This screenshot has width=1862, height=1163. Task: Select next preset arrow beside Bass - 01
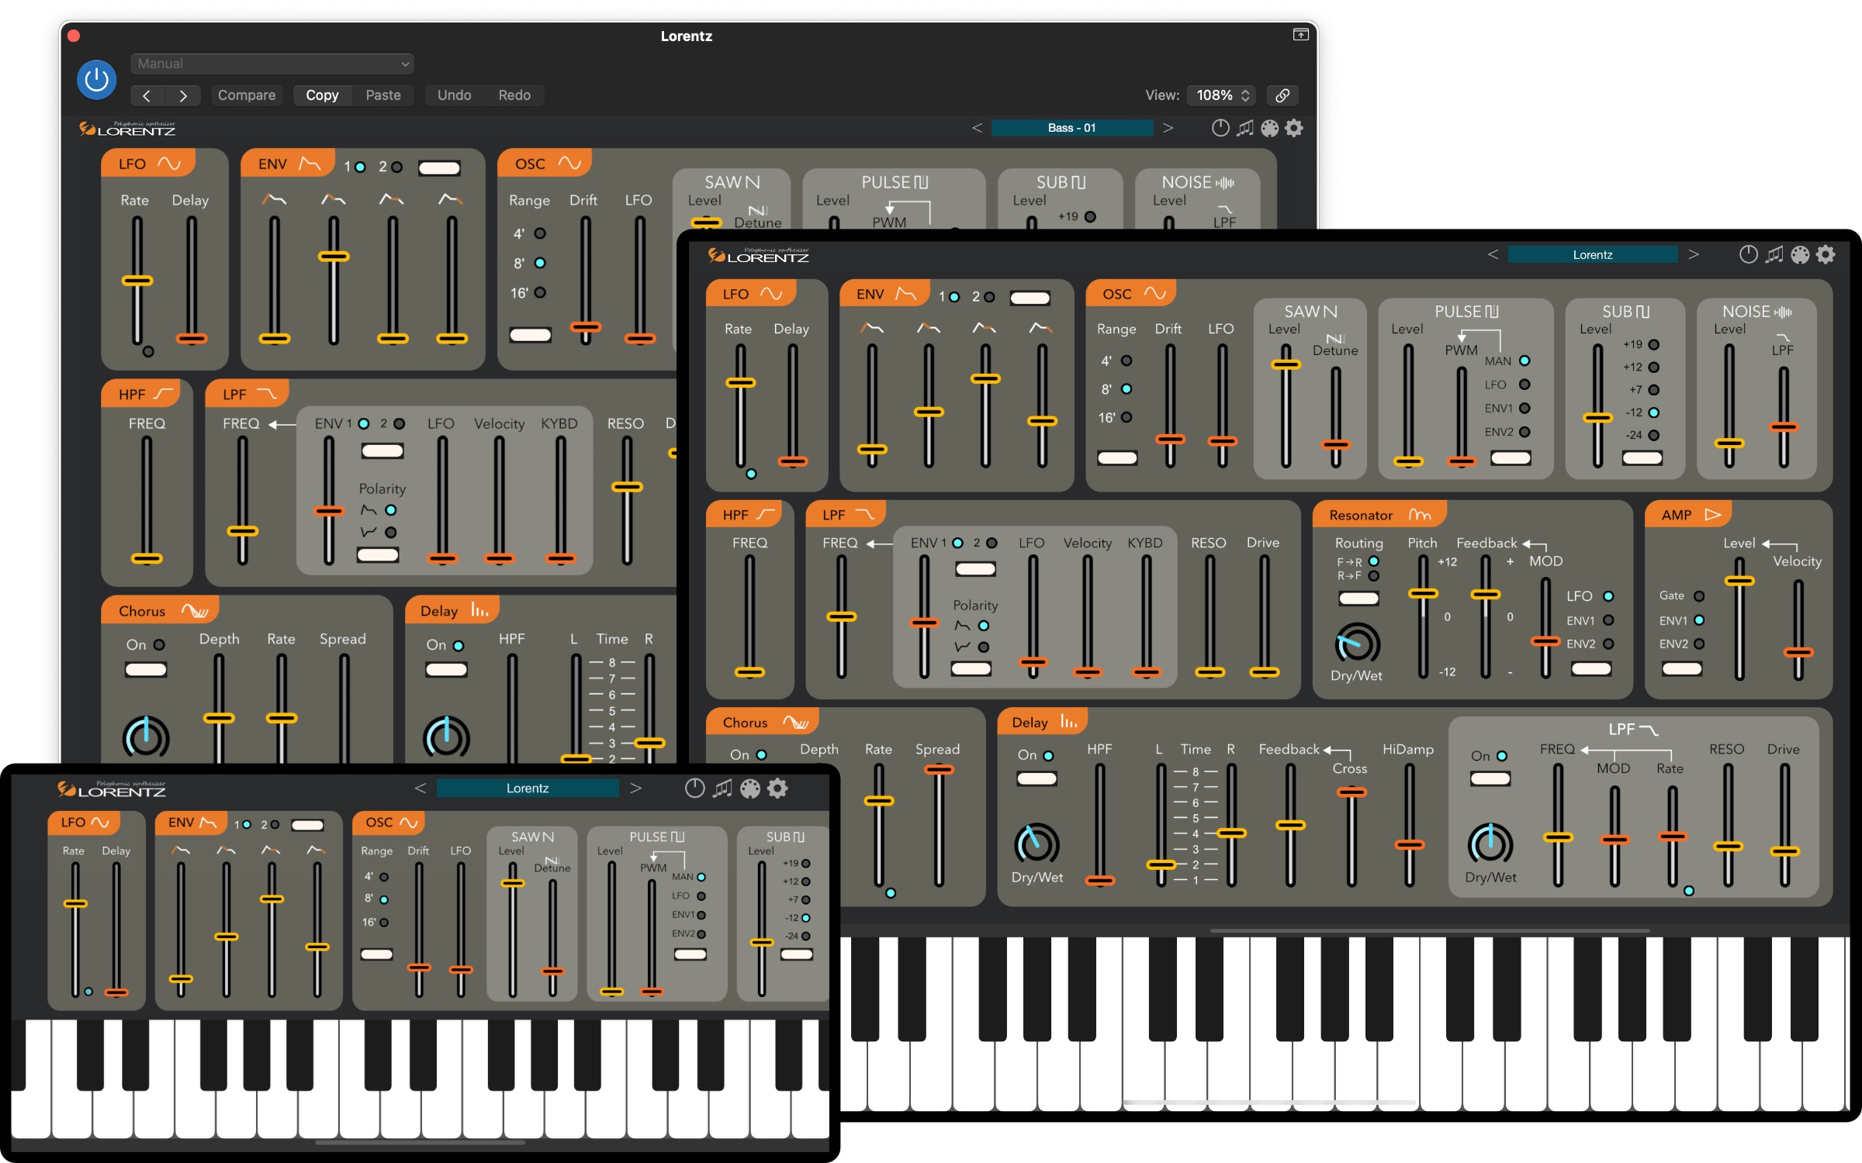pyautogui.click(x=1168, y=128)
